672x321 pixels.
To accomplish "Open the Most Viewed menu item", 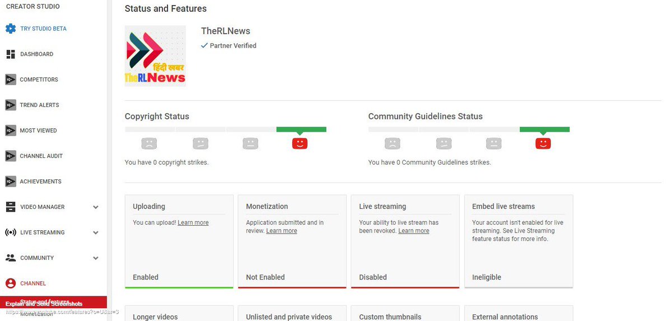I will [x=38, y=131].
